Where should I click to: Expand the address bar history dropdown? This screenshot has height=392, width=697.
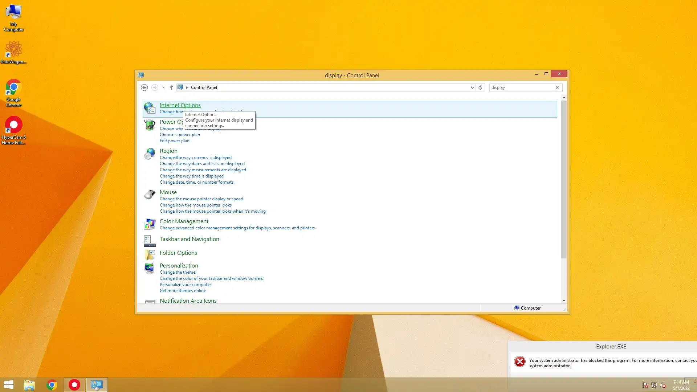tap(472, 87)
